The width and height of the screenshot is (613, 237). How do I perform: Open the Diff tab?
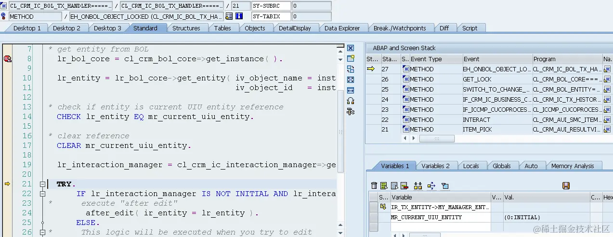(x=444, y=28)
